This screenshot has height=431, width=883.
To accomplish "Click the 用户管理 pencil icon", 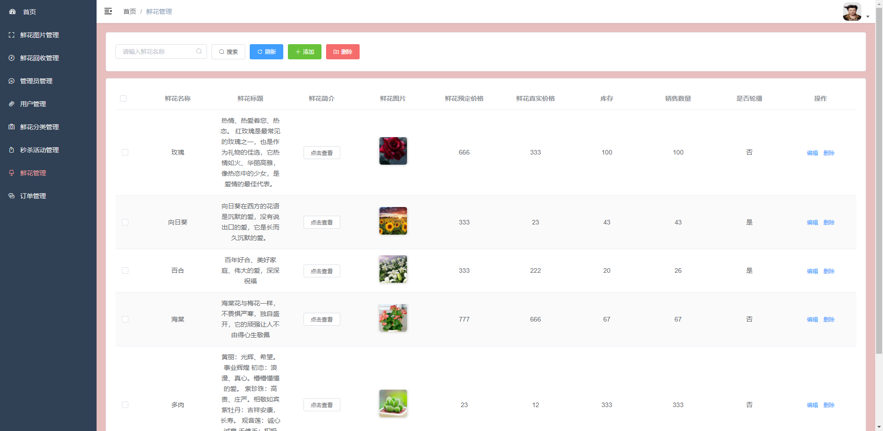I will [11, 103].
